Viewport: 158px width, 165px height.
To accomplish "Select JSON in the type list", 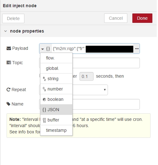I will (56, 110).
